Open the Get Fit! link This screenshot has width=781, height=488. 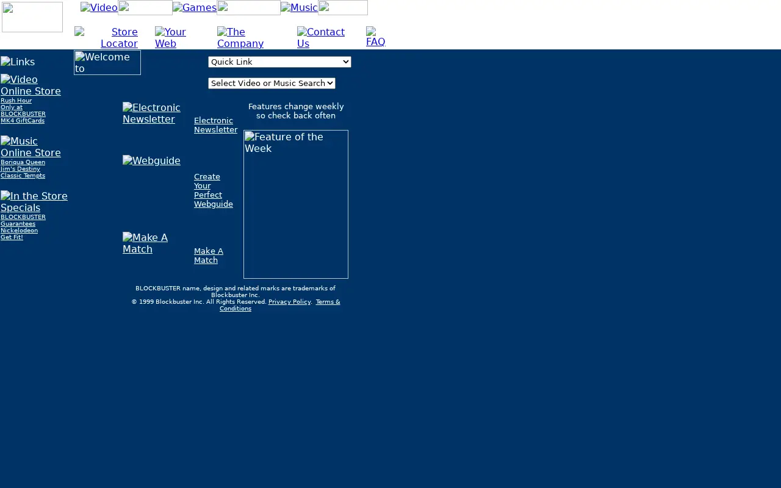tap(12, 237)
